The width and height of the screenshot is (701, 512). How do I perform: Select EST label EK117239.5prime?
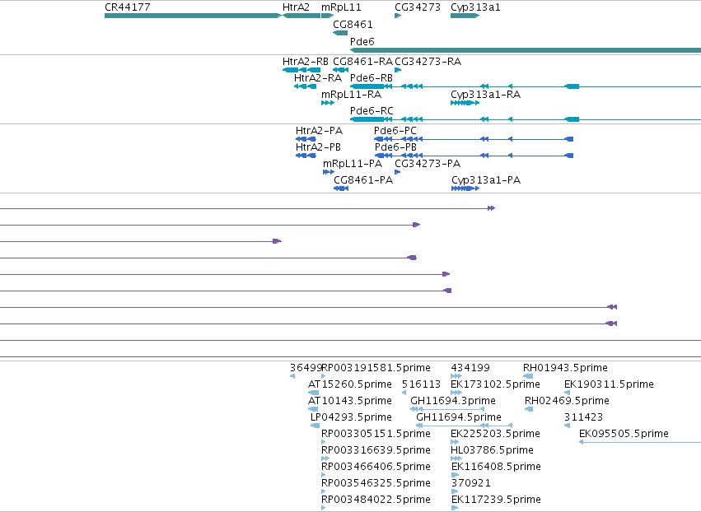(x=496, y=500)
